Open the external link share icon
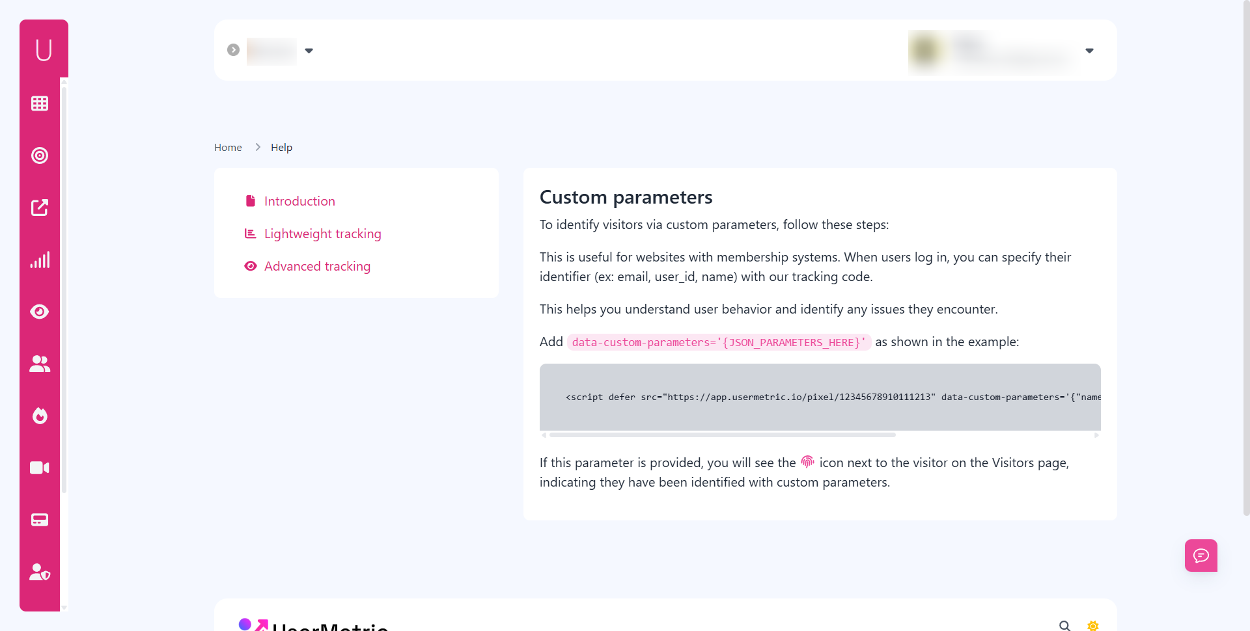The height and width of the screenshot is (631, 1250). click(x=40, y=208)
